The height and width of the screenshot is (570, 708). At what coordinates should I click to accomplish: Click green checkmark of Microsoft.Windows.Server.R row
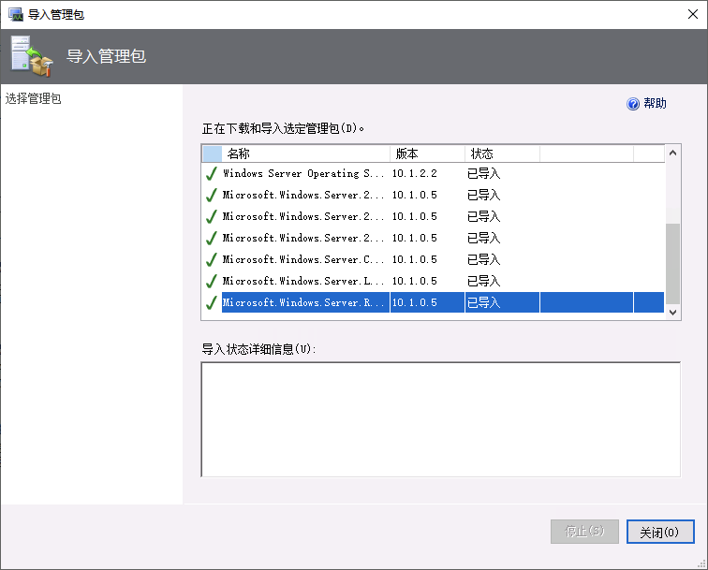click(212, 302)
